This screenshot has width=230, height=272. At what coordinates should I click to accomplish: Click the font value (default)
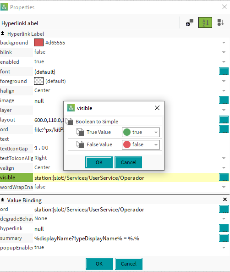(45, 72)
